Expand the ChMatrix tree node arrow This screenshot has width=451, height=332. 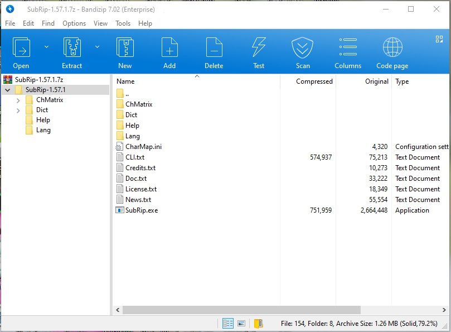pos(18,100)
